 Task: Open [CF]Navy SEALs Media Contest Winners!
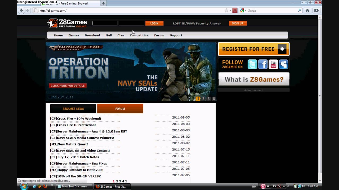click(x=82, y=138)
